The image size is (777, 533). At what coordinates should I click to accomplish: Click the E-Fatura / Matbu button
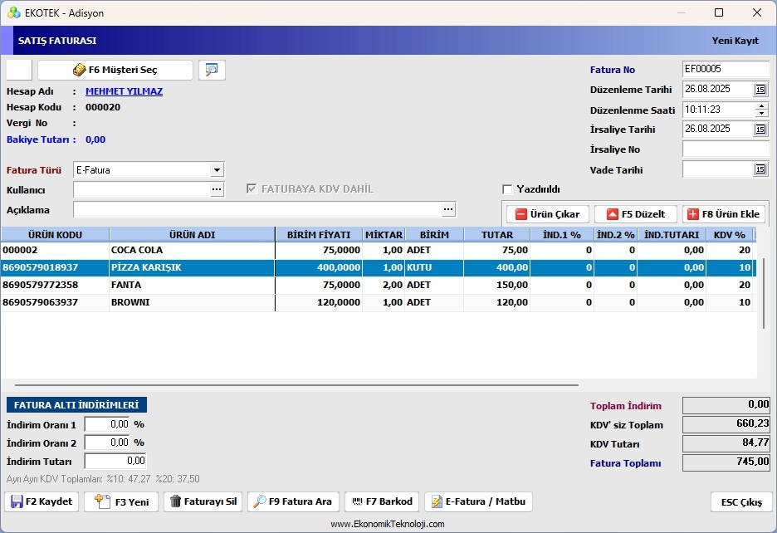point(479,501)
